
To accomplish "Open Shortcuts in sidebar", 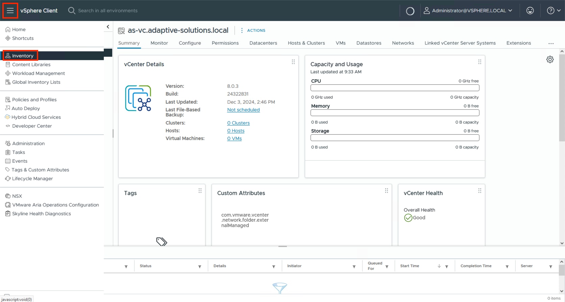I will point(20,38).
